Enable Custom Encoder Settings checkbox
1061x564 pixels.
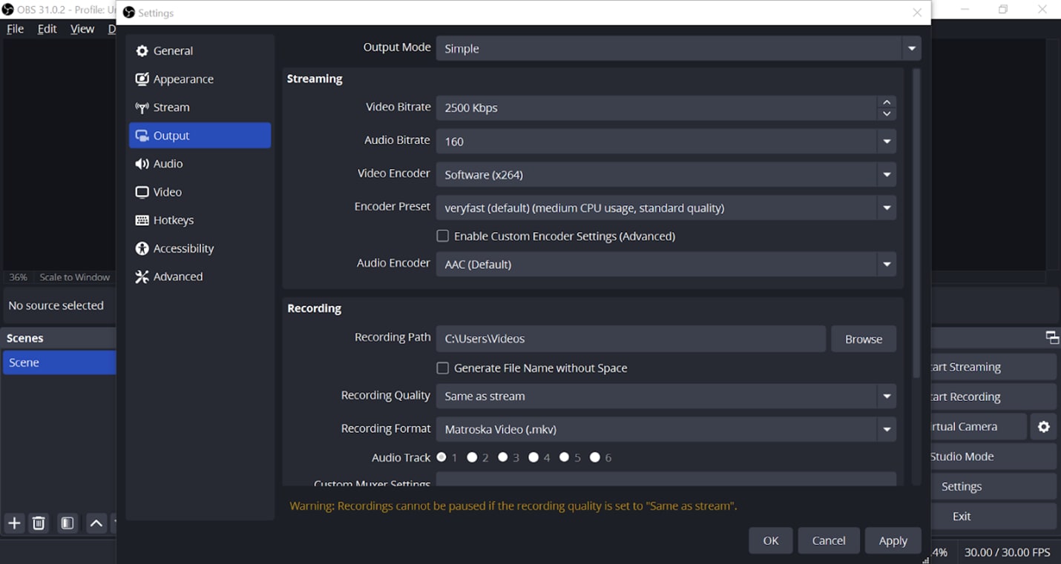(x=443, y=236)
